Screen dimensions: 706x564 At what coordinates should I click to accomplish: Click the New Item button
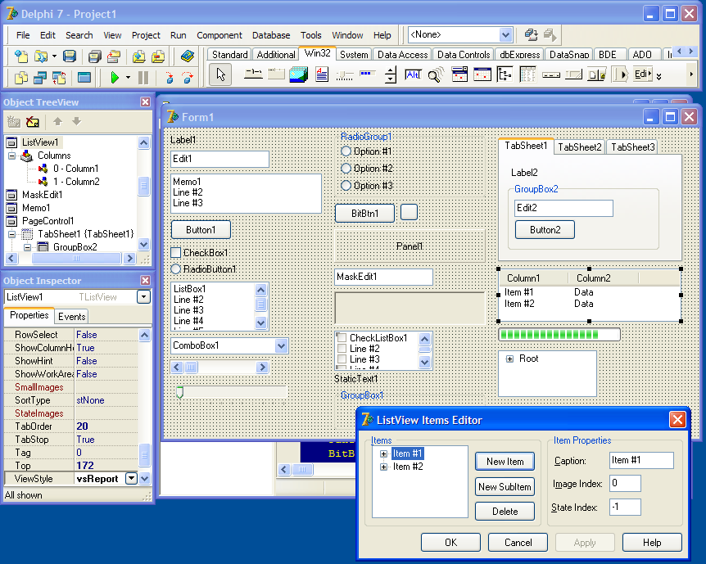pos(505,462)
